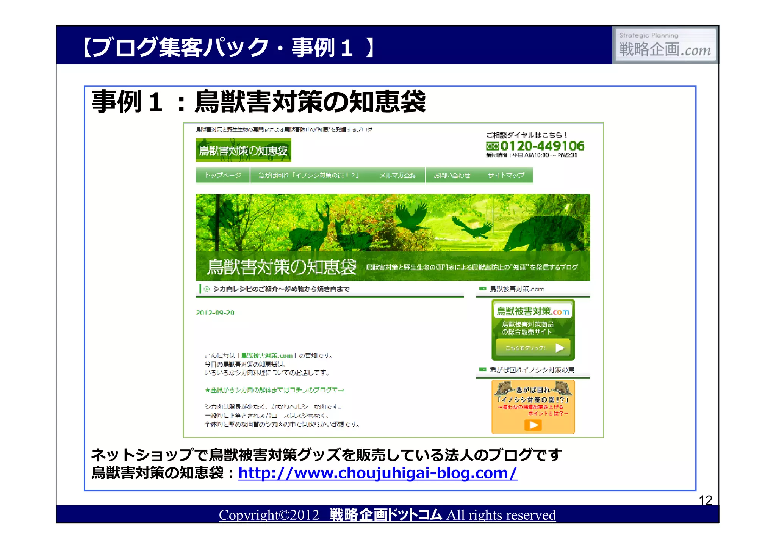
Task: Click the 鳥獣被害対策.com sidebar heading
Action: click(x=517, y=289)
